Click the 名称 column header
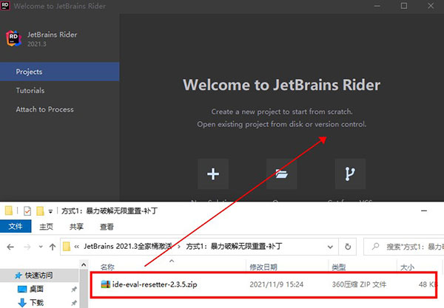The width and height of the screenshot is (444, 308). coord(107,267)
